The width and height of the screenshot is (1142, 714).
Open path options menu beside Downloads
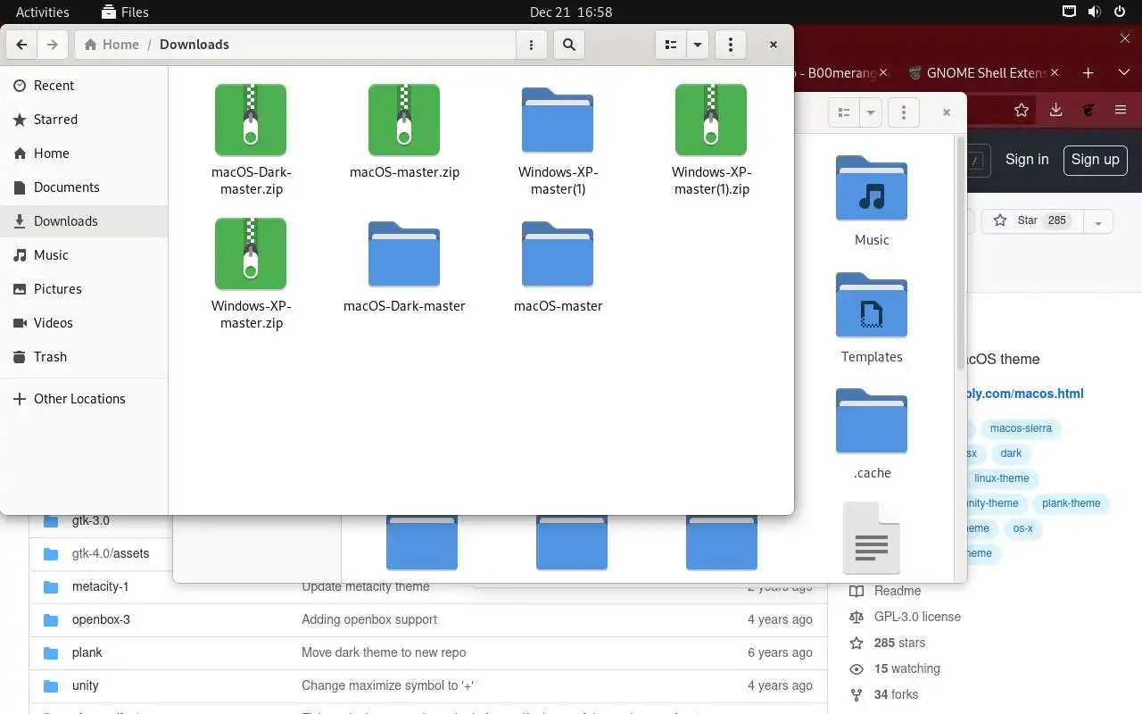pyautogui.click(x=532, y=45)
